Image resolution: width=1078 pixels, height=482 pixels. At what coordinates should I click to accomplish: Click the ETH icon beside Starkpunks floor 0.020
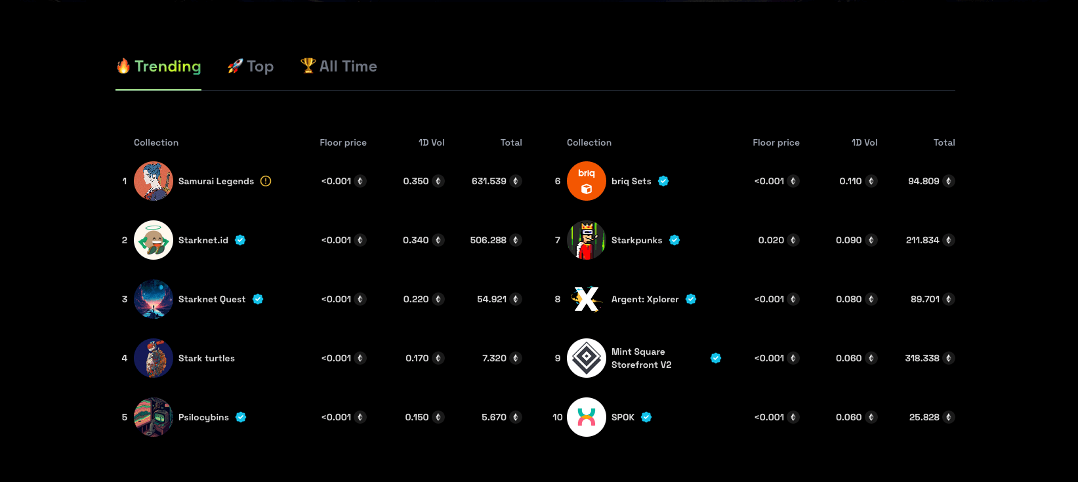(x=793, y=240)
